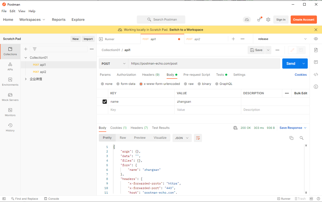The height and width of the screenshot is (202, 322).
Task: Switch to the api2 request tab
Action: point(206,39)
